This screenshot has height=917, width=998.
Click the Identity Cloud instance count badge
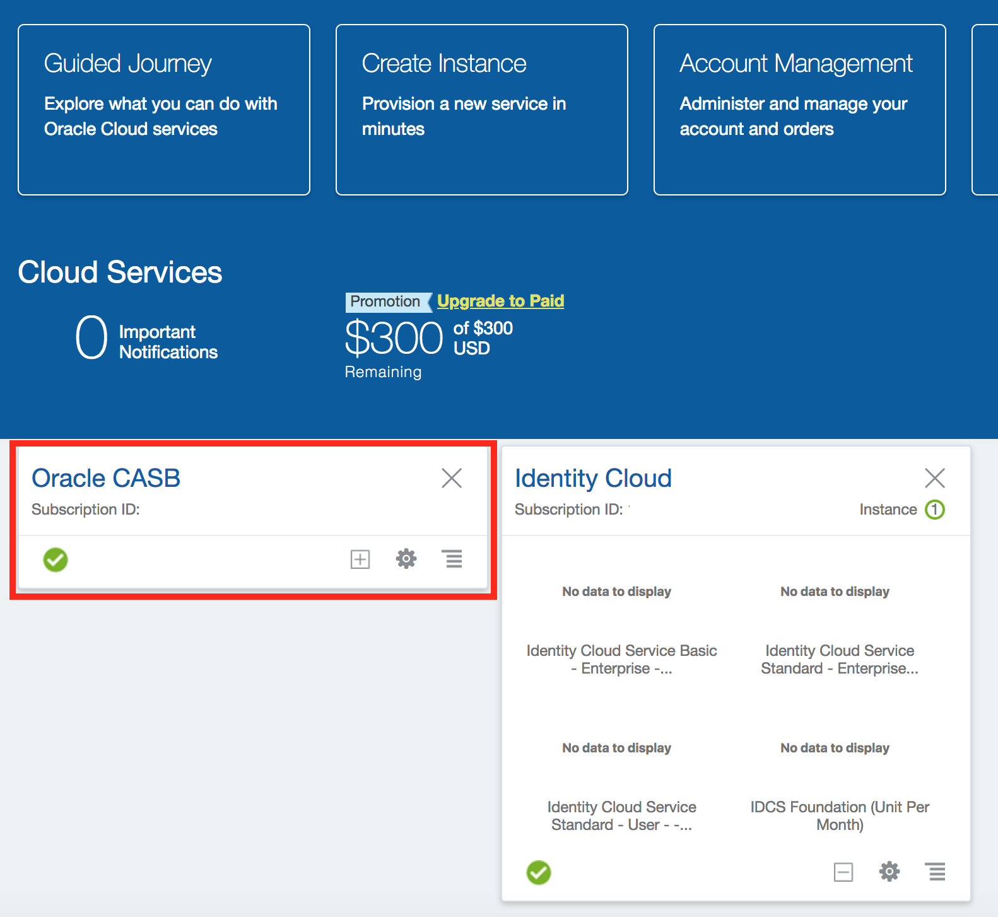(935, 510)
